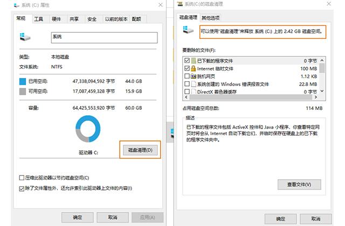Click the 应用(A) button
The image size is (345, 226).
pyautogui.click(x=147, y=217)
